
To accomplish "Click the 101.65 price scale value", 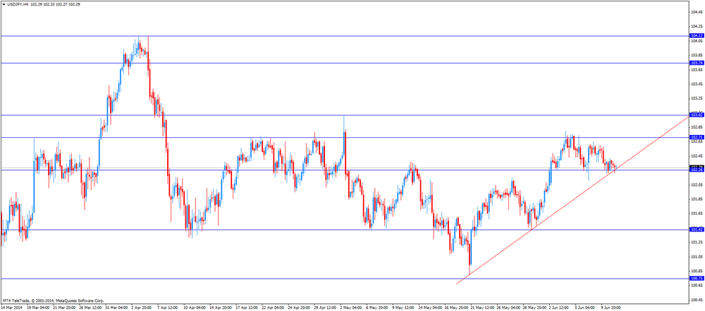I will click(x=697, y=214).
